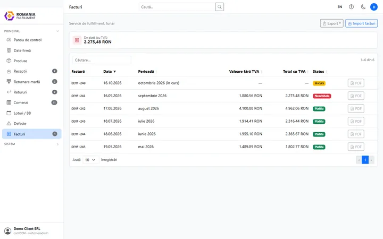Click period septembrie 2026
Viewport: 383px width, 239px height.
(x=152, y=96)
